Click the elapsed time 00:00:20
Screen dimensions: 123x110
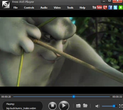coord(6,97)
